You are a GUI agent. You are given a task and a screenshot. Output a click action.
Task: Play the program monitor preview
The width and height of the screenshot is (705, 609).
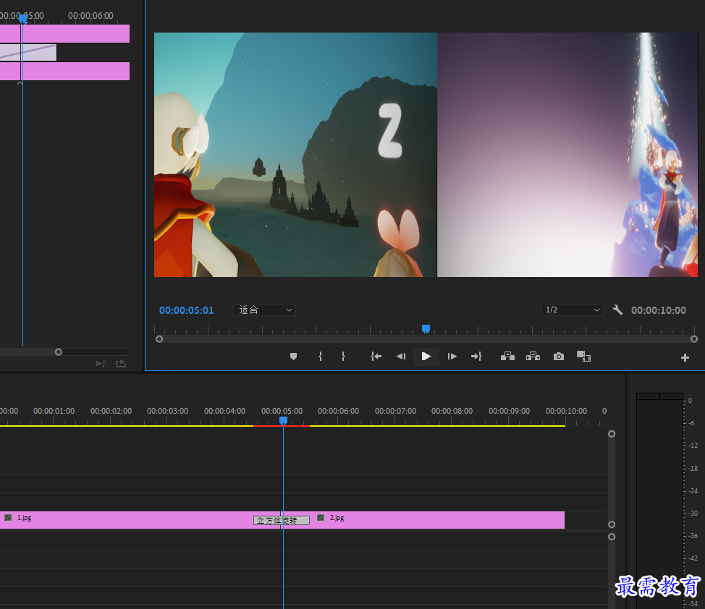click(x=426, y=357)
